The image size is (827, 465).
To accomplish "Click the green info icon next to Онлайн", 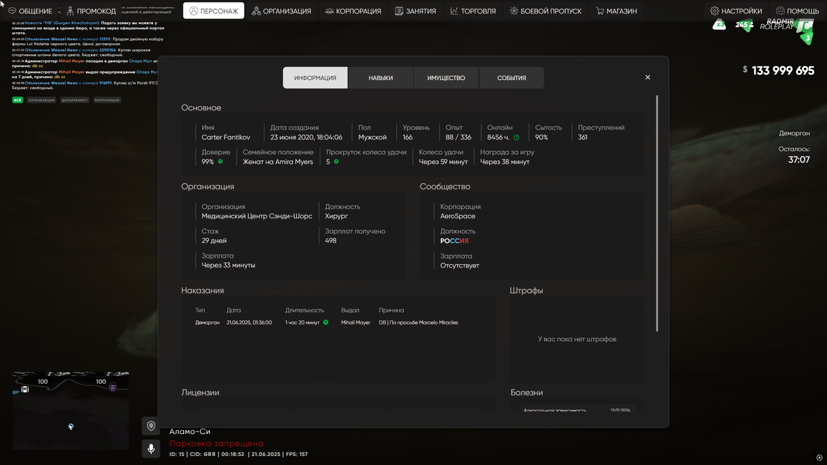I will [x=516, y=138].
